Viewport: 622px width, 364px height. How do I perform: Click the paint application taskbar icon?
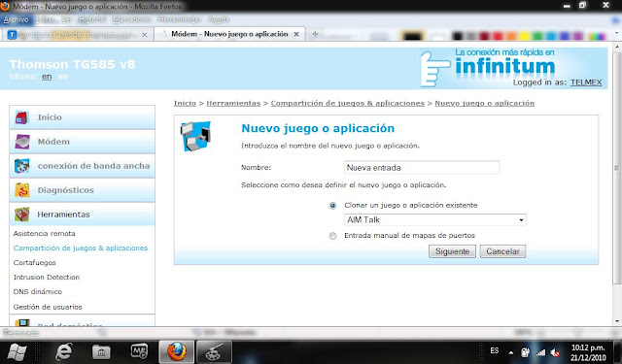[x=214, y=351]
